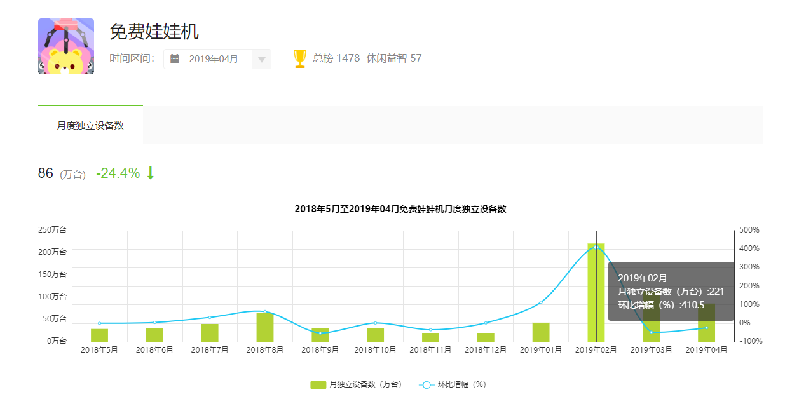Click the 免费娃娃机 title text
This screenshot has width=785, height=406.
point(154,31)
